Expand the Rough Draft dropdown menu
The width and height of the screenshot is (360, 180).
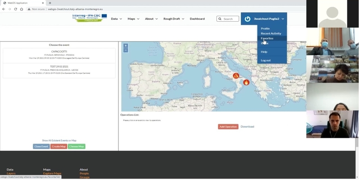[174, 19]
